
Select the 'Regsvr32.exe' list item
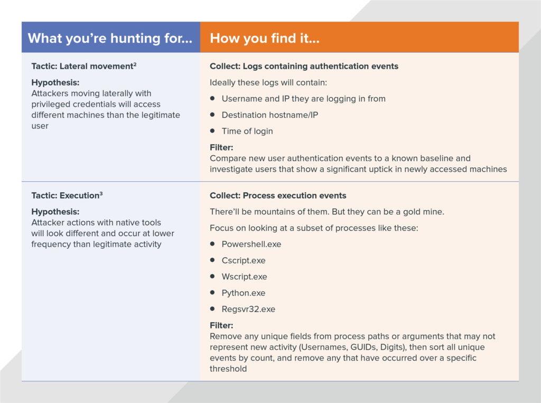[248, 309]
